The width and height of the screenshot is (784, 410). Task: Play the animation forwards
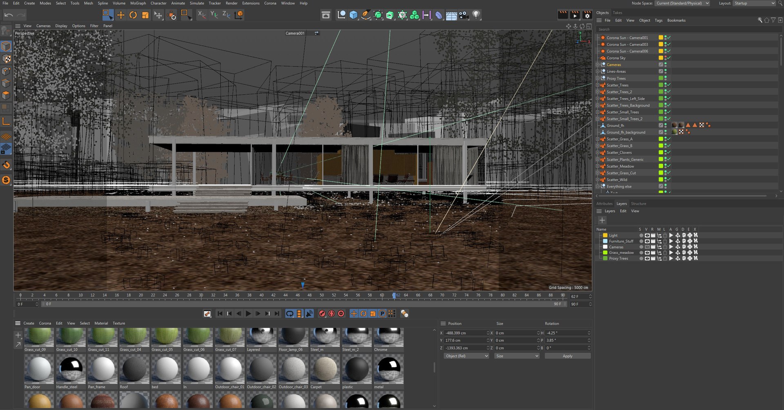248,313
